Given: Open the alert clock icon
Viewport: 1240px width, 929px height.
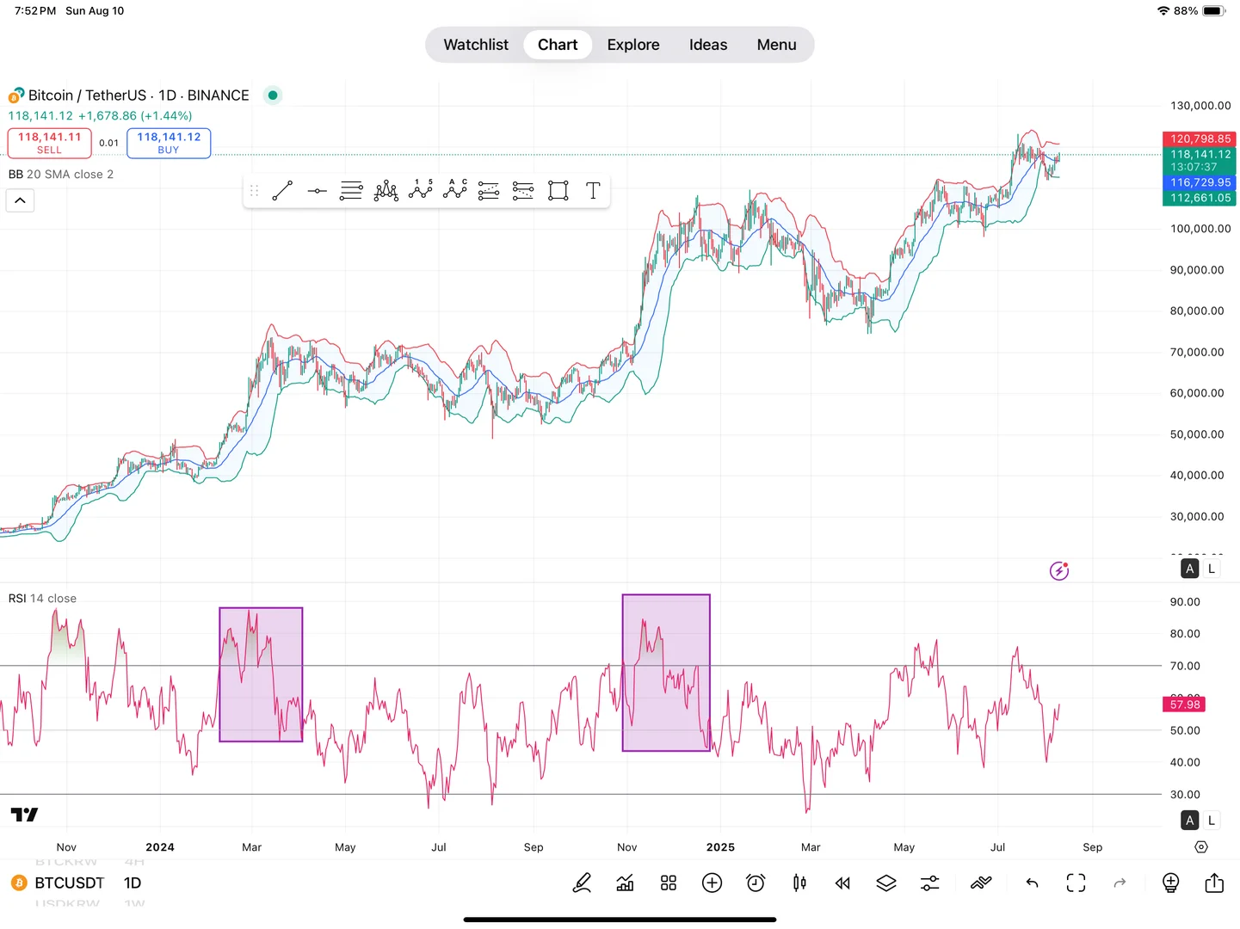Looking at the screenshot, I should [x=756, y=883].
